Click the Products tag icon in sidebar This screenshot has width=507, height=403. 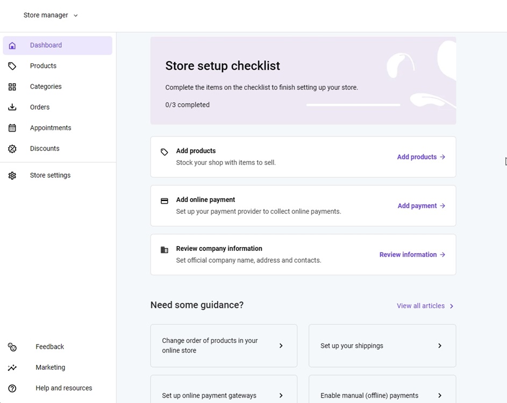click(x=12, y=66)
